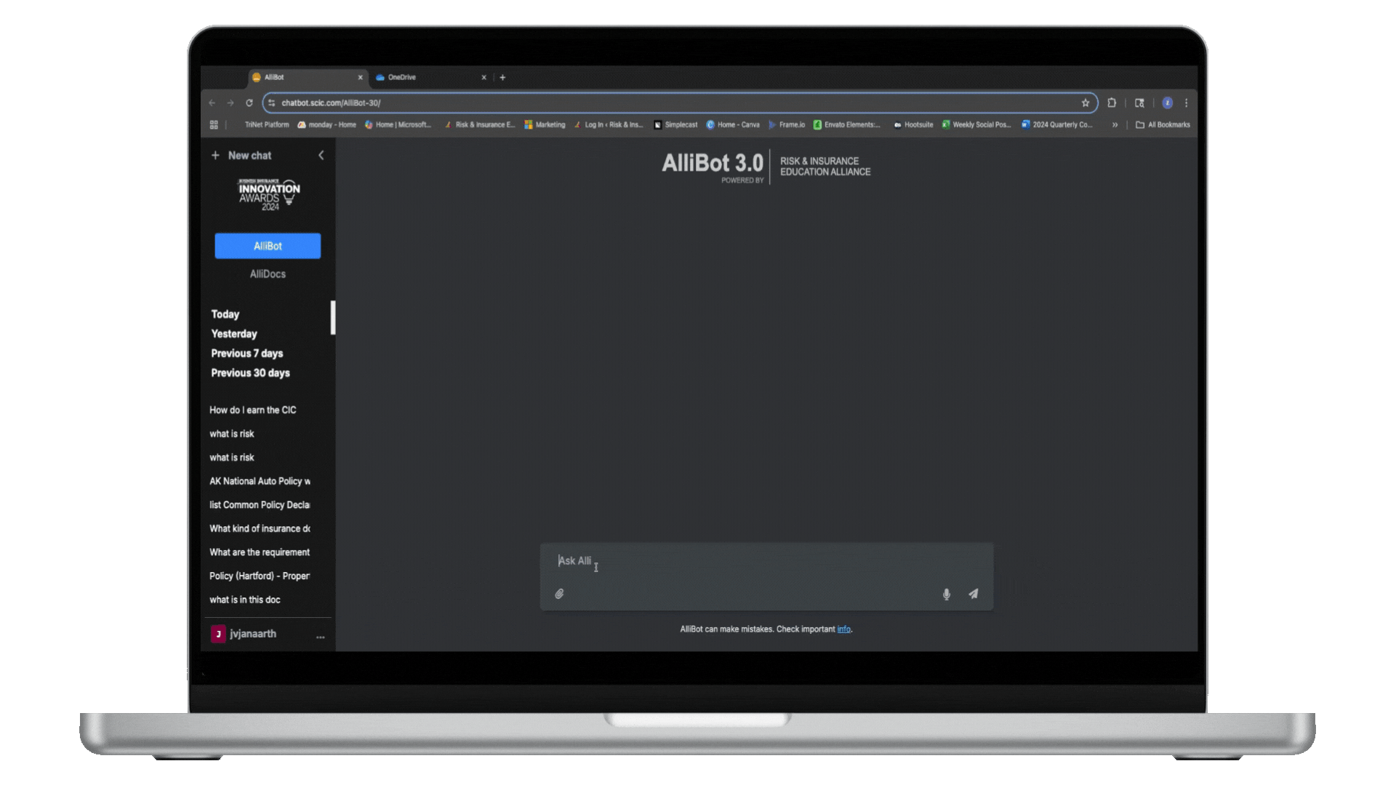
Task: Open the Home | Microsoft bookmark
Action: (x=398, y=125)
